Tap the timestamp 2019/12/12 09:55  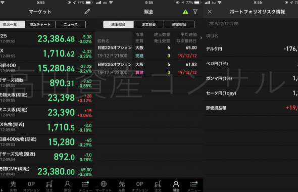click(x=223, y=24)
